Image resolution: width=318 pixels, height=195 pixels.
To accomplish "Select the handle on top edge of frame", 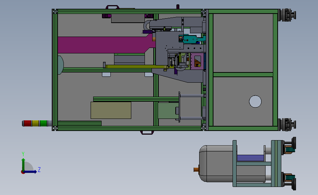I will 112,7.
